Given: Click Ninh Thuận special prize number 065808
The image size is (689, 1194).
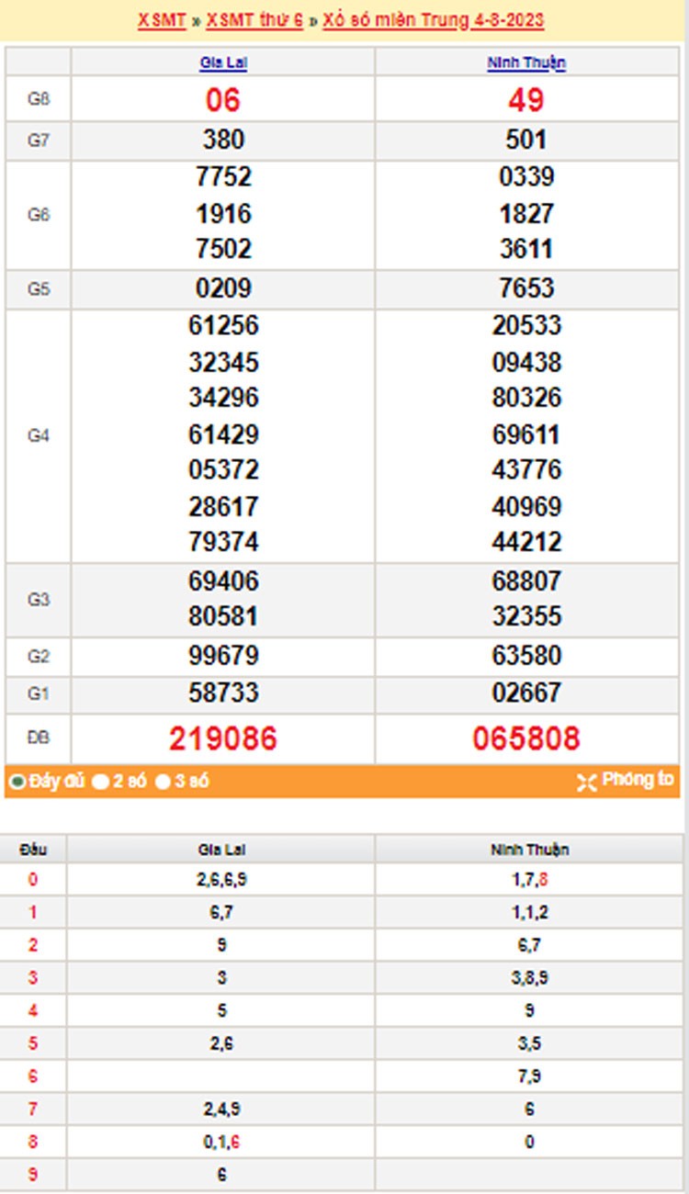Looking at the screenshot, I should point(526,738).
